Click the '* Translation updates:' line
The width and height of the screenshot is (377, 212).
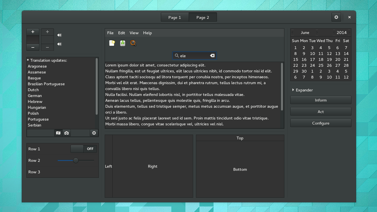47,60
